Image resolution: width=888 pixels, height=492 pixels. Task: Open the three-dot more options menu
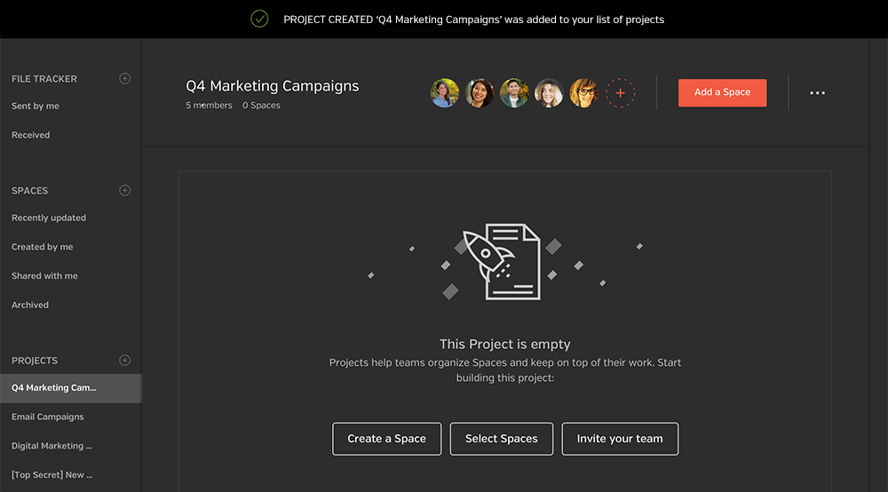[x=817, y=93]
